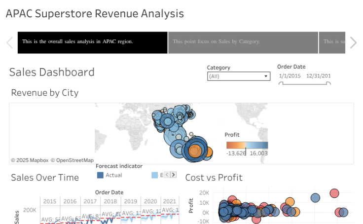Screen dimensions: 363x224
Task: Open the third partially visible story point
Action: tap(332, 42)
